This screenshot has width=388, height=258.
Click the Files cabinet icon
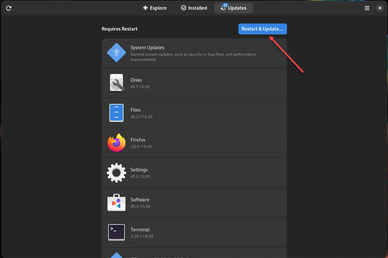(x=116, y=113)
